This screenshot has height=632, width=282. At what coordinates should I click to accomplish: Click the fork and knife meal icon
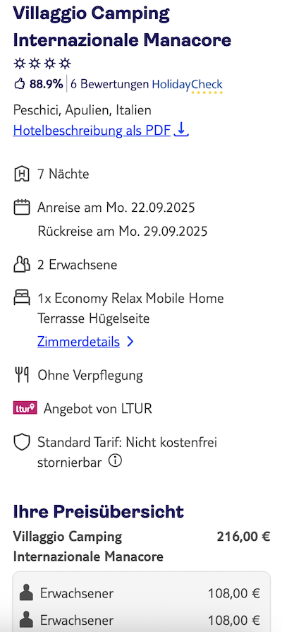pos(22,375)
